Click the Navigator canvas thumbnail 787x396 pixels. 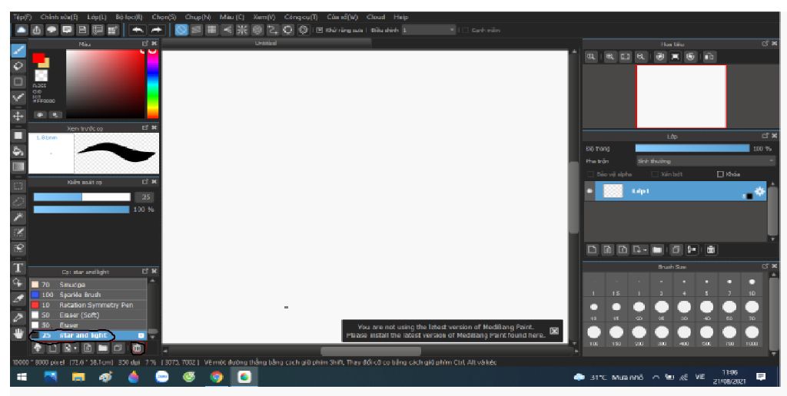pyautogui.click(x=681, y=96)
